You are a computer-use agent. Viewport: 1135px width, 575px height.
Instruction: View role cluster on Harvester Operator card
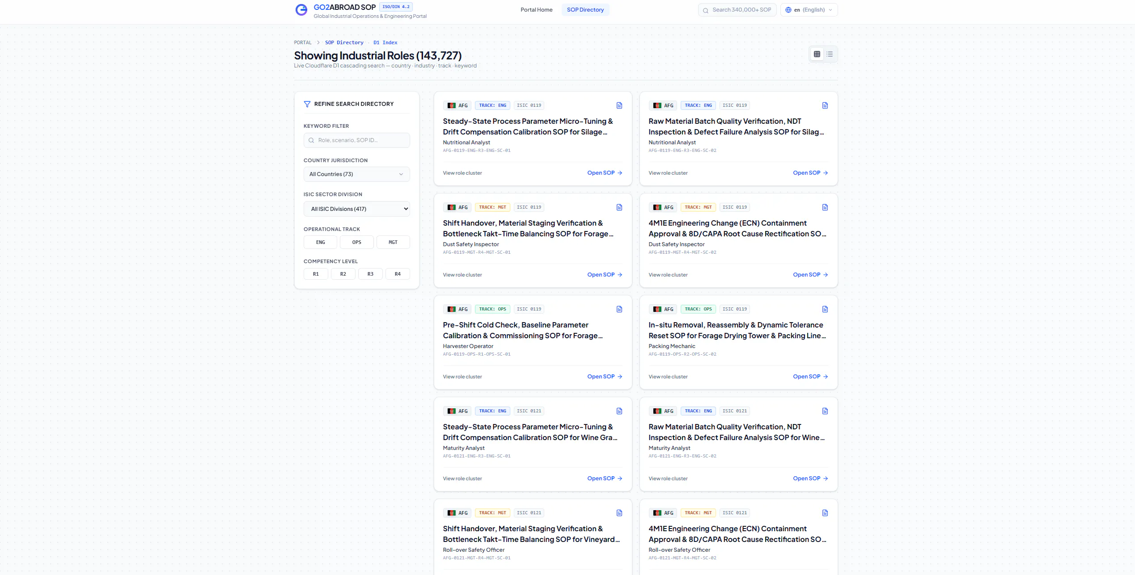pyautogui.click(x=462, y=377)
